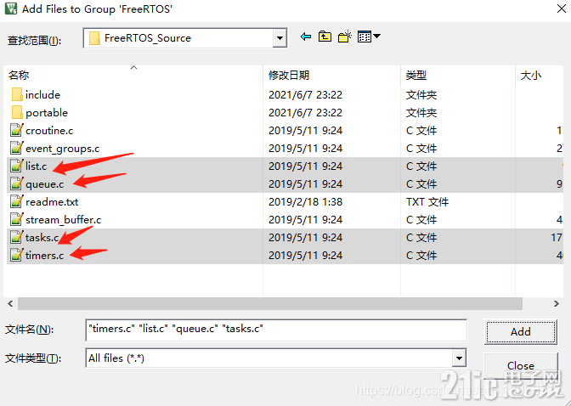Create a new folder icon

click(344, 37)
